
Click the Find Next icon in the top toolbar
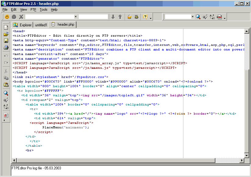pyautogui.click(x=205, y=17)
